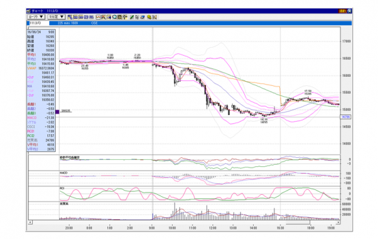Image resolution: width=378 pixels, height=239 pixels.
Task: Click the right arrow of horizontal scrollbar
Action: click(x=339, y=223)
